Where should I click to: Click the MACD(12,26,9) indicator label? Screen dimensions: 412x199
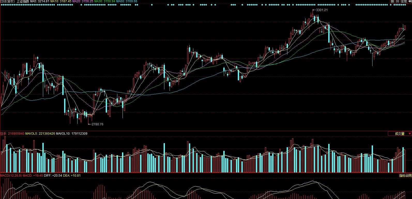pos(11,176)
